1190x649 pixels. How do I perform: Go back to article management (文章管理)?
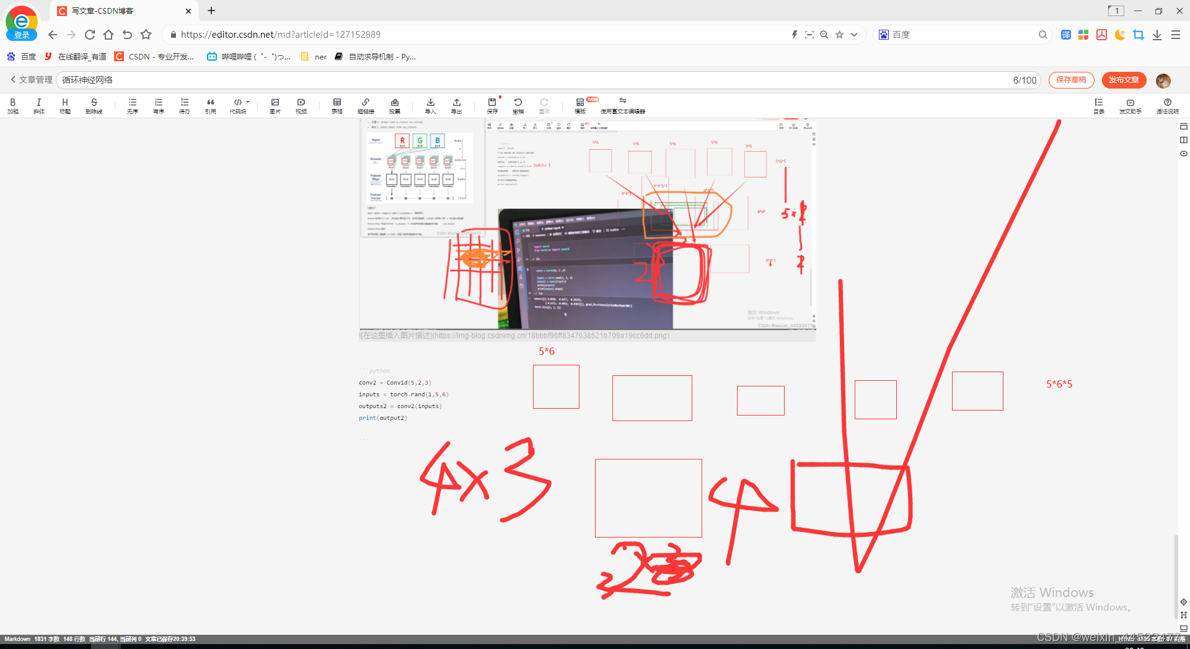click(x=31, y=80)
